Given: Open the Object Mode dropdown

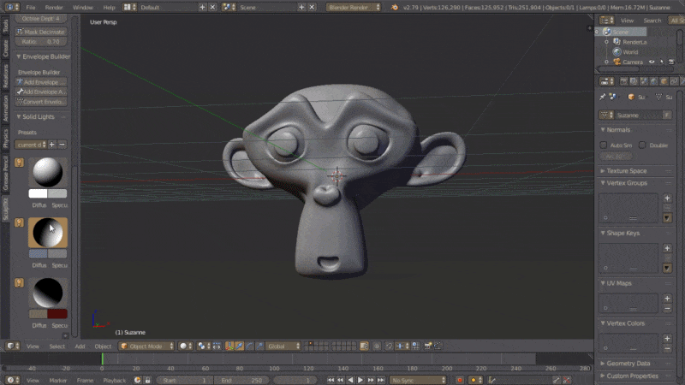Looking at the screenshot, I should pyautogui.click(x=146, y=346).
